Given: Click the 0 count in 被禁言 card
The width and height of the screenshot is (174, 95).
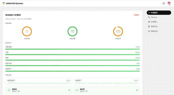Looking at the screenshot, I should pyautogui.click(x=69, y=90).
